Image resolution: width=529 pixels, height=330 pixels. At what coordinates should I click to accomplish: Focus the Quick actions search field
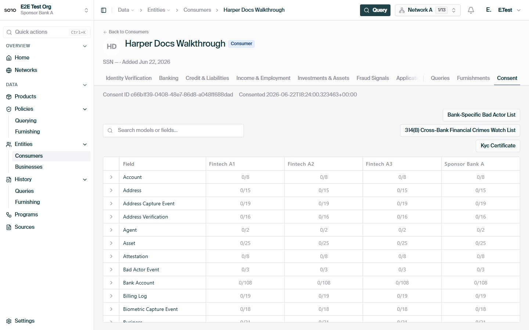click(47, 32)
